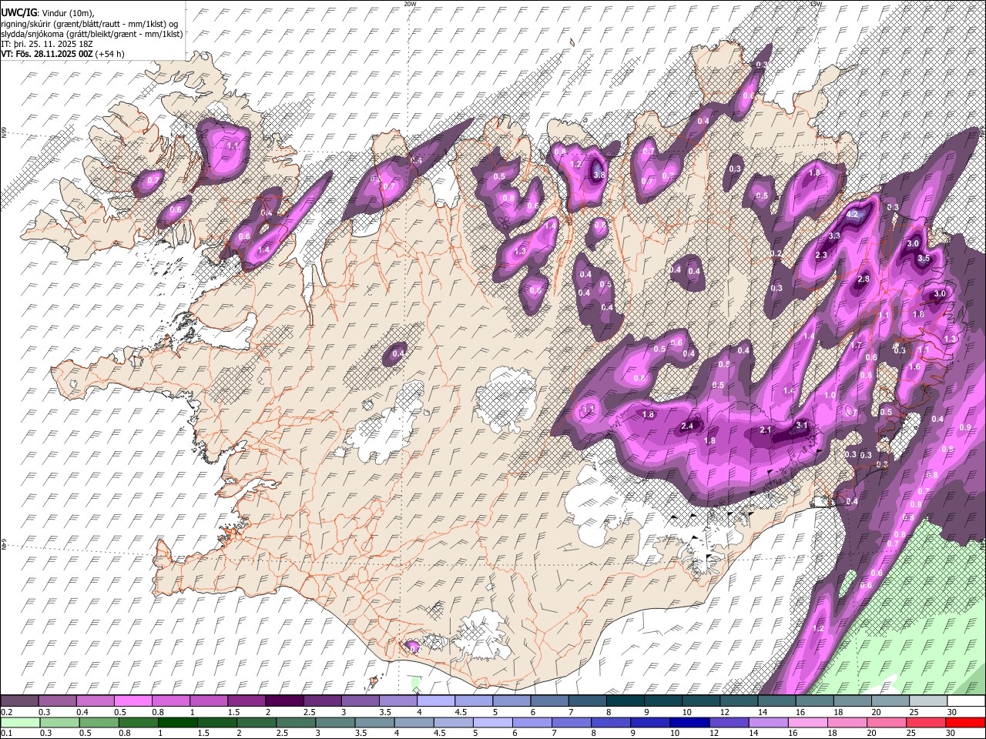Pick deep blue 10–12 swatch in the lower legend

[689, 722]
